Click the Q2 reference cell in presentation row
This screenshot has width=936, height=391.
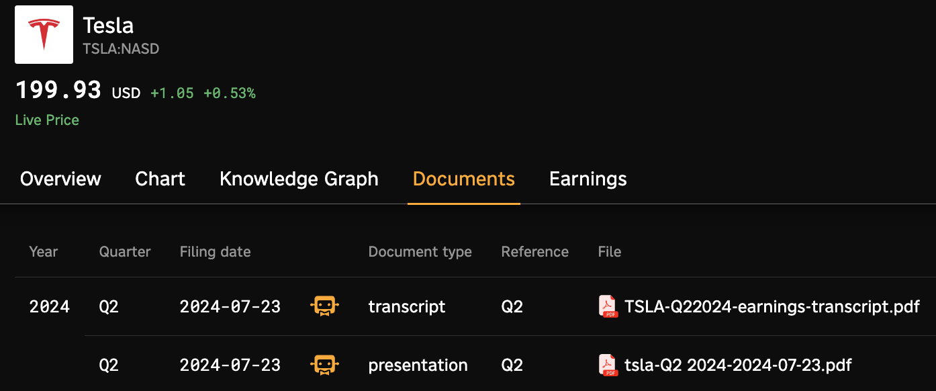coord(512,365)
